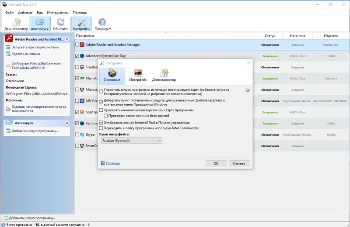Toggle the openvpn row checkbox
Screen dimensions: 350x227
77,112
